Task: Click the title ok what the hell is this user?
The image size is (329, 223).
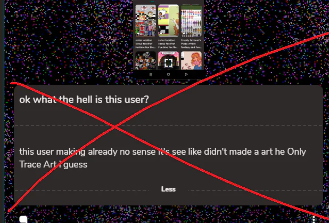Action: [84, 99]
